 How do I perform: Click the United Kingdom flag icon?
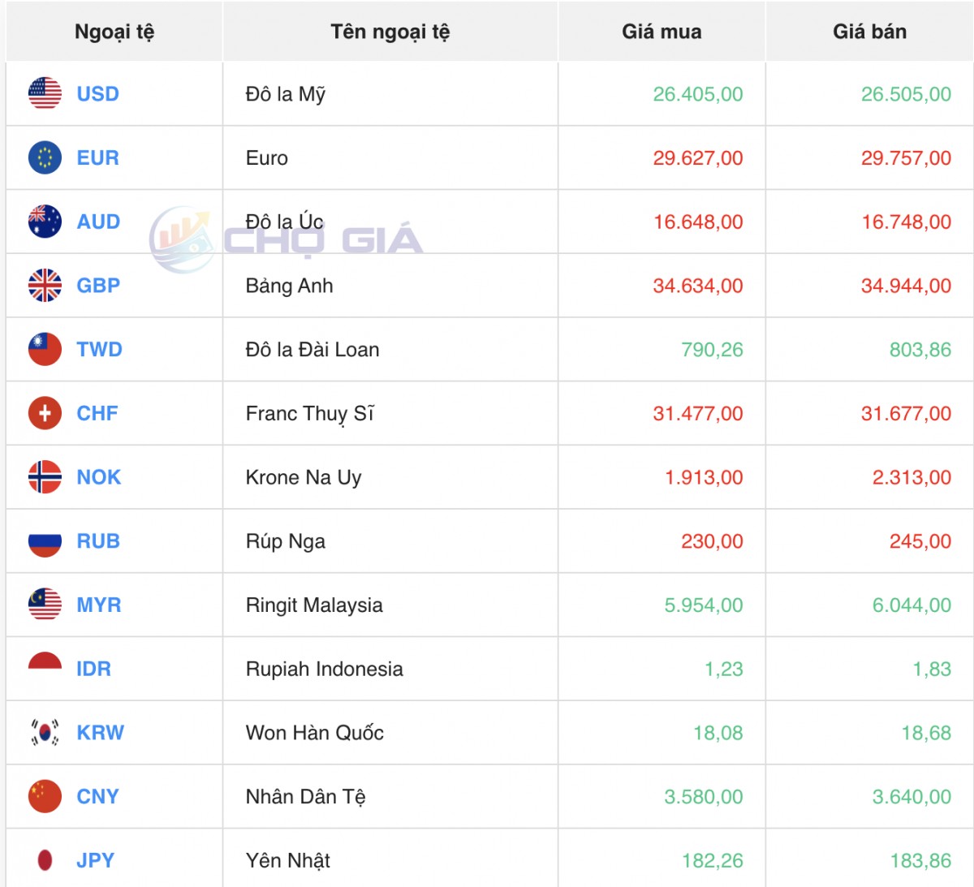(x=45, y=286)
